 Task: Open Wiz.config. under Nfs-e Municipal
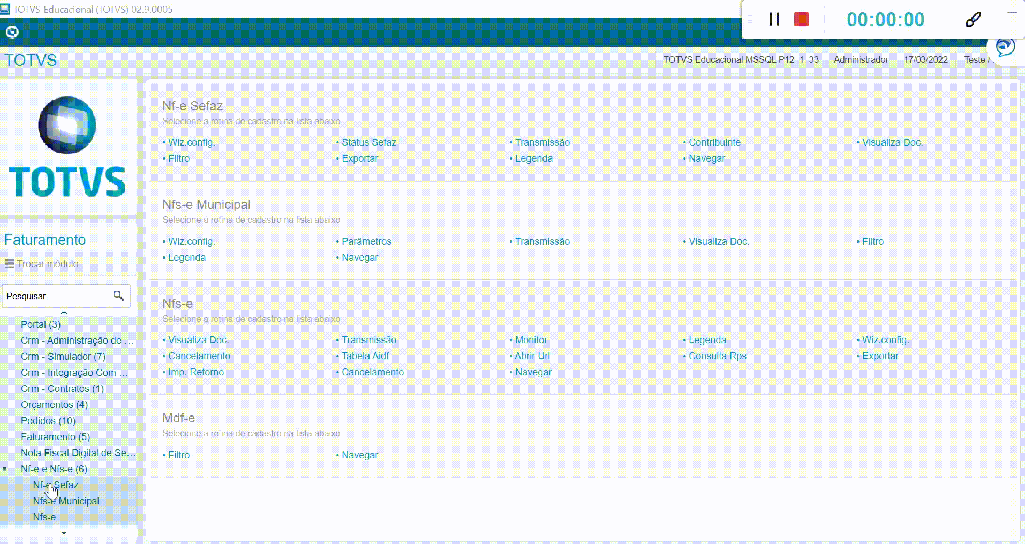click(x=192, y=241)
